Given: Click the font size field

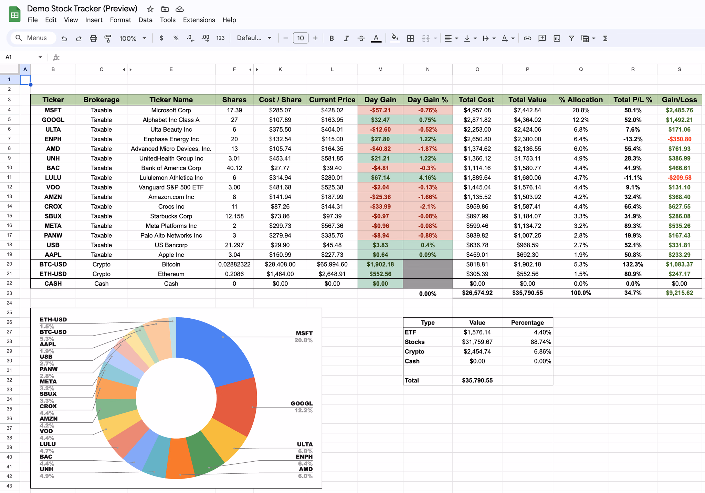Looking at the screenshot, I should 301,38.
